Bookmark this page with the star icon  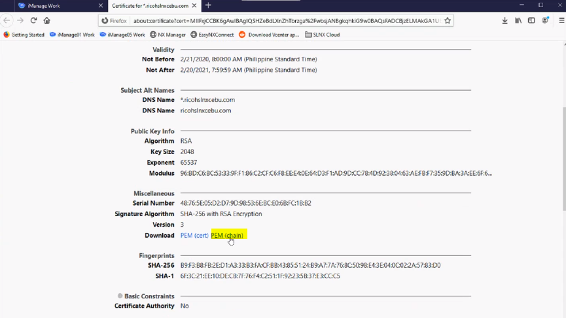pos(448,20)
